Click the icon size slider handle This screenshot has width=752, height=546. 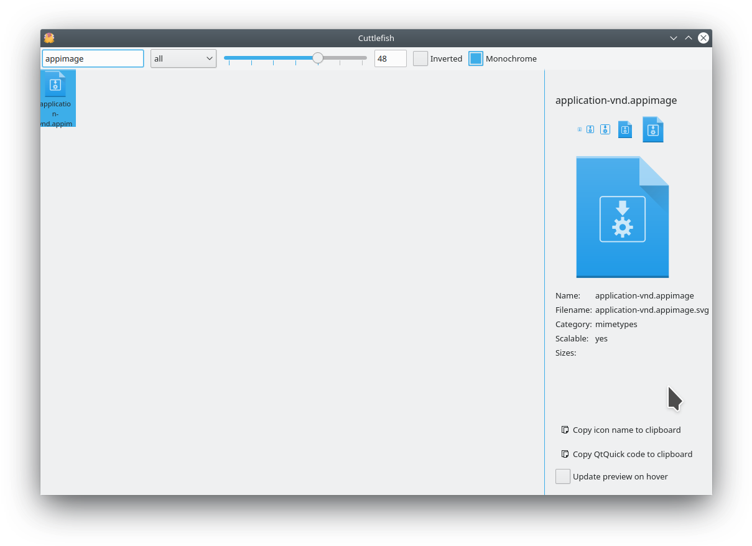pyautogui.click(x=318, y=58)
